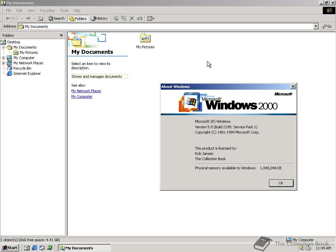Select My Pictures in folder tree
336x252 pixels.
pyautogui.click(x=29, y=52)
